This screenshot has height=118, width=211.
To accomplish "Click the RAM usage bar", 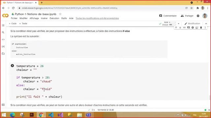I will tap(173, 22).
